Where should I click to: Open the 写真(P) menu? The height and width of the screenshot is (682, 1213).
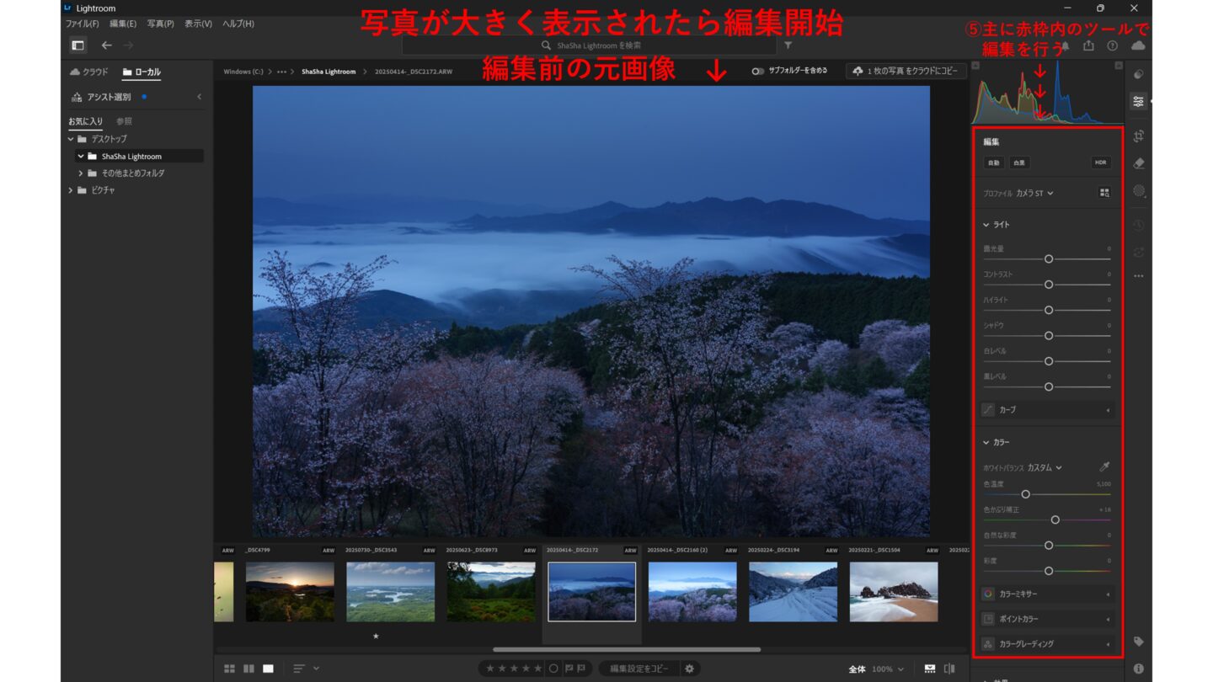160,24
